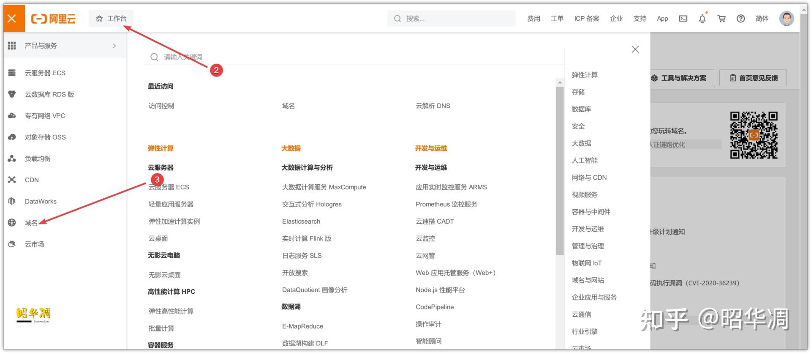The image size is (811, 353).
Task: Click the magnifier icon in product panel search
Action: click(154, 57)
